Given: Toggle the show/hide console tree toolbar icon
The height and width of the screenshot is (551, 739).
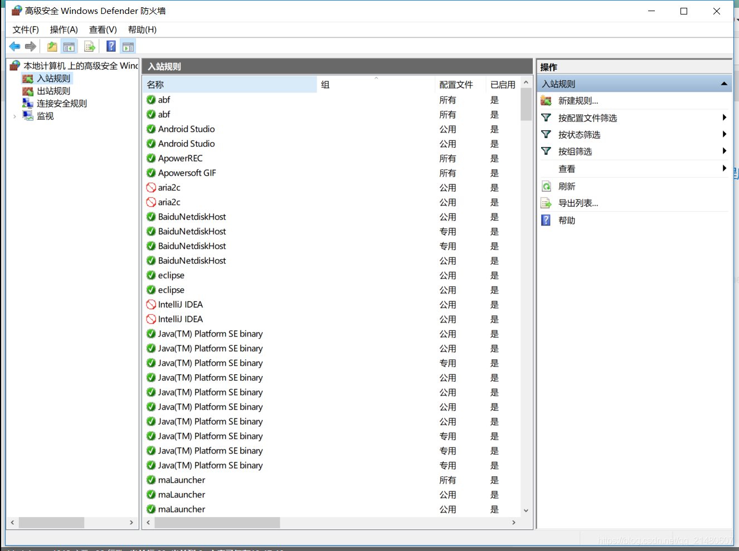Looking at the screenshot, I should click(x=69, y=47).
